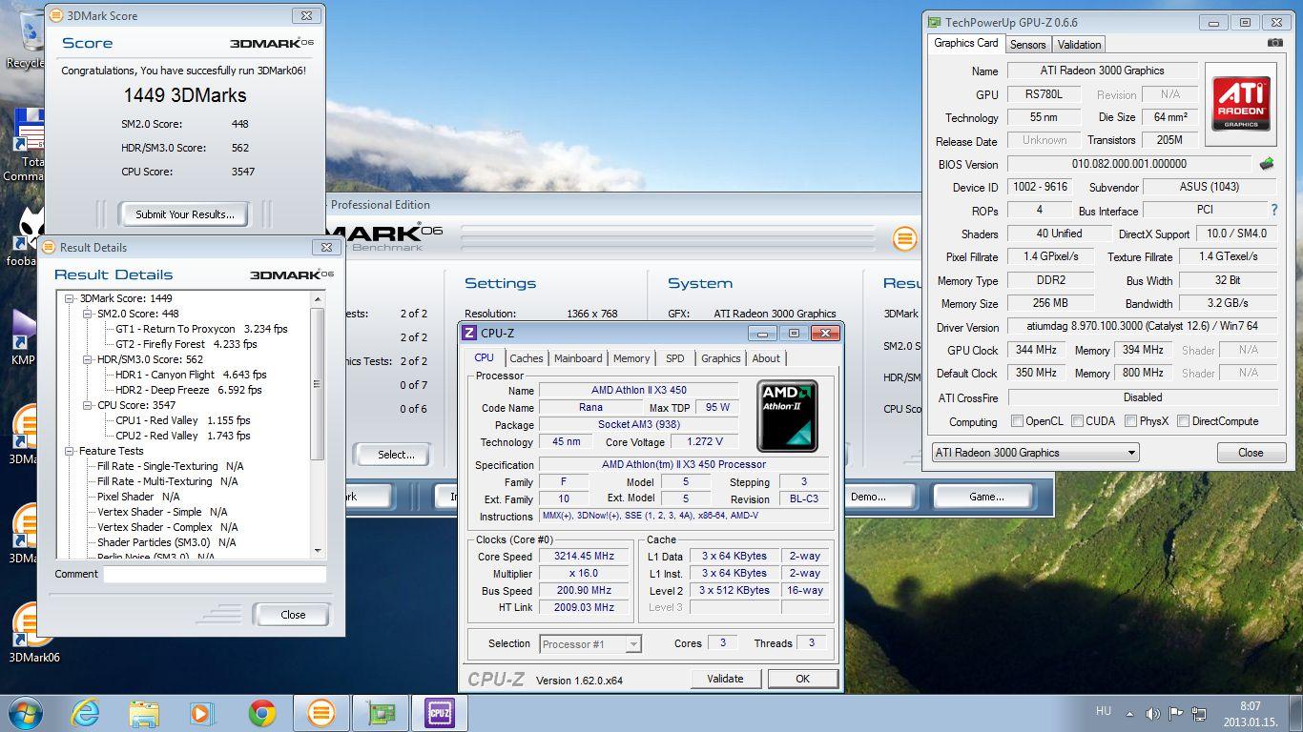Switch to the Sensors tab in GPU-Z
This screenshot has height=732, width=1303.
pos(1028,44)
